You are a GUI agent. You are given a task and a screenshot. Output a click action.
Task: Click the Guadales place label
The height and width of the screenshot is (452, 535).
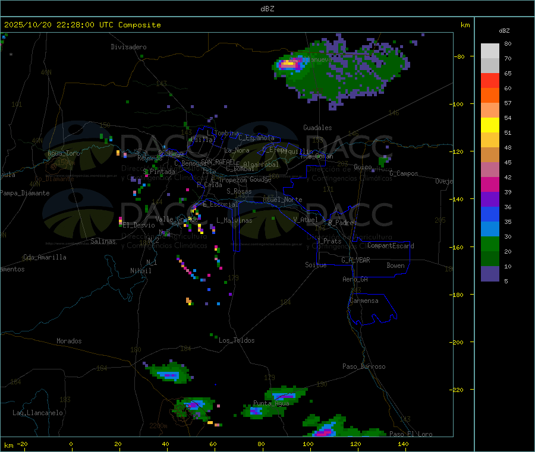coord(317,128)
